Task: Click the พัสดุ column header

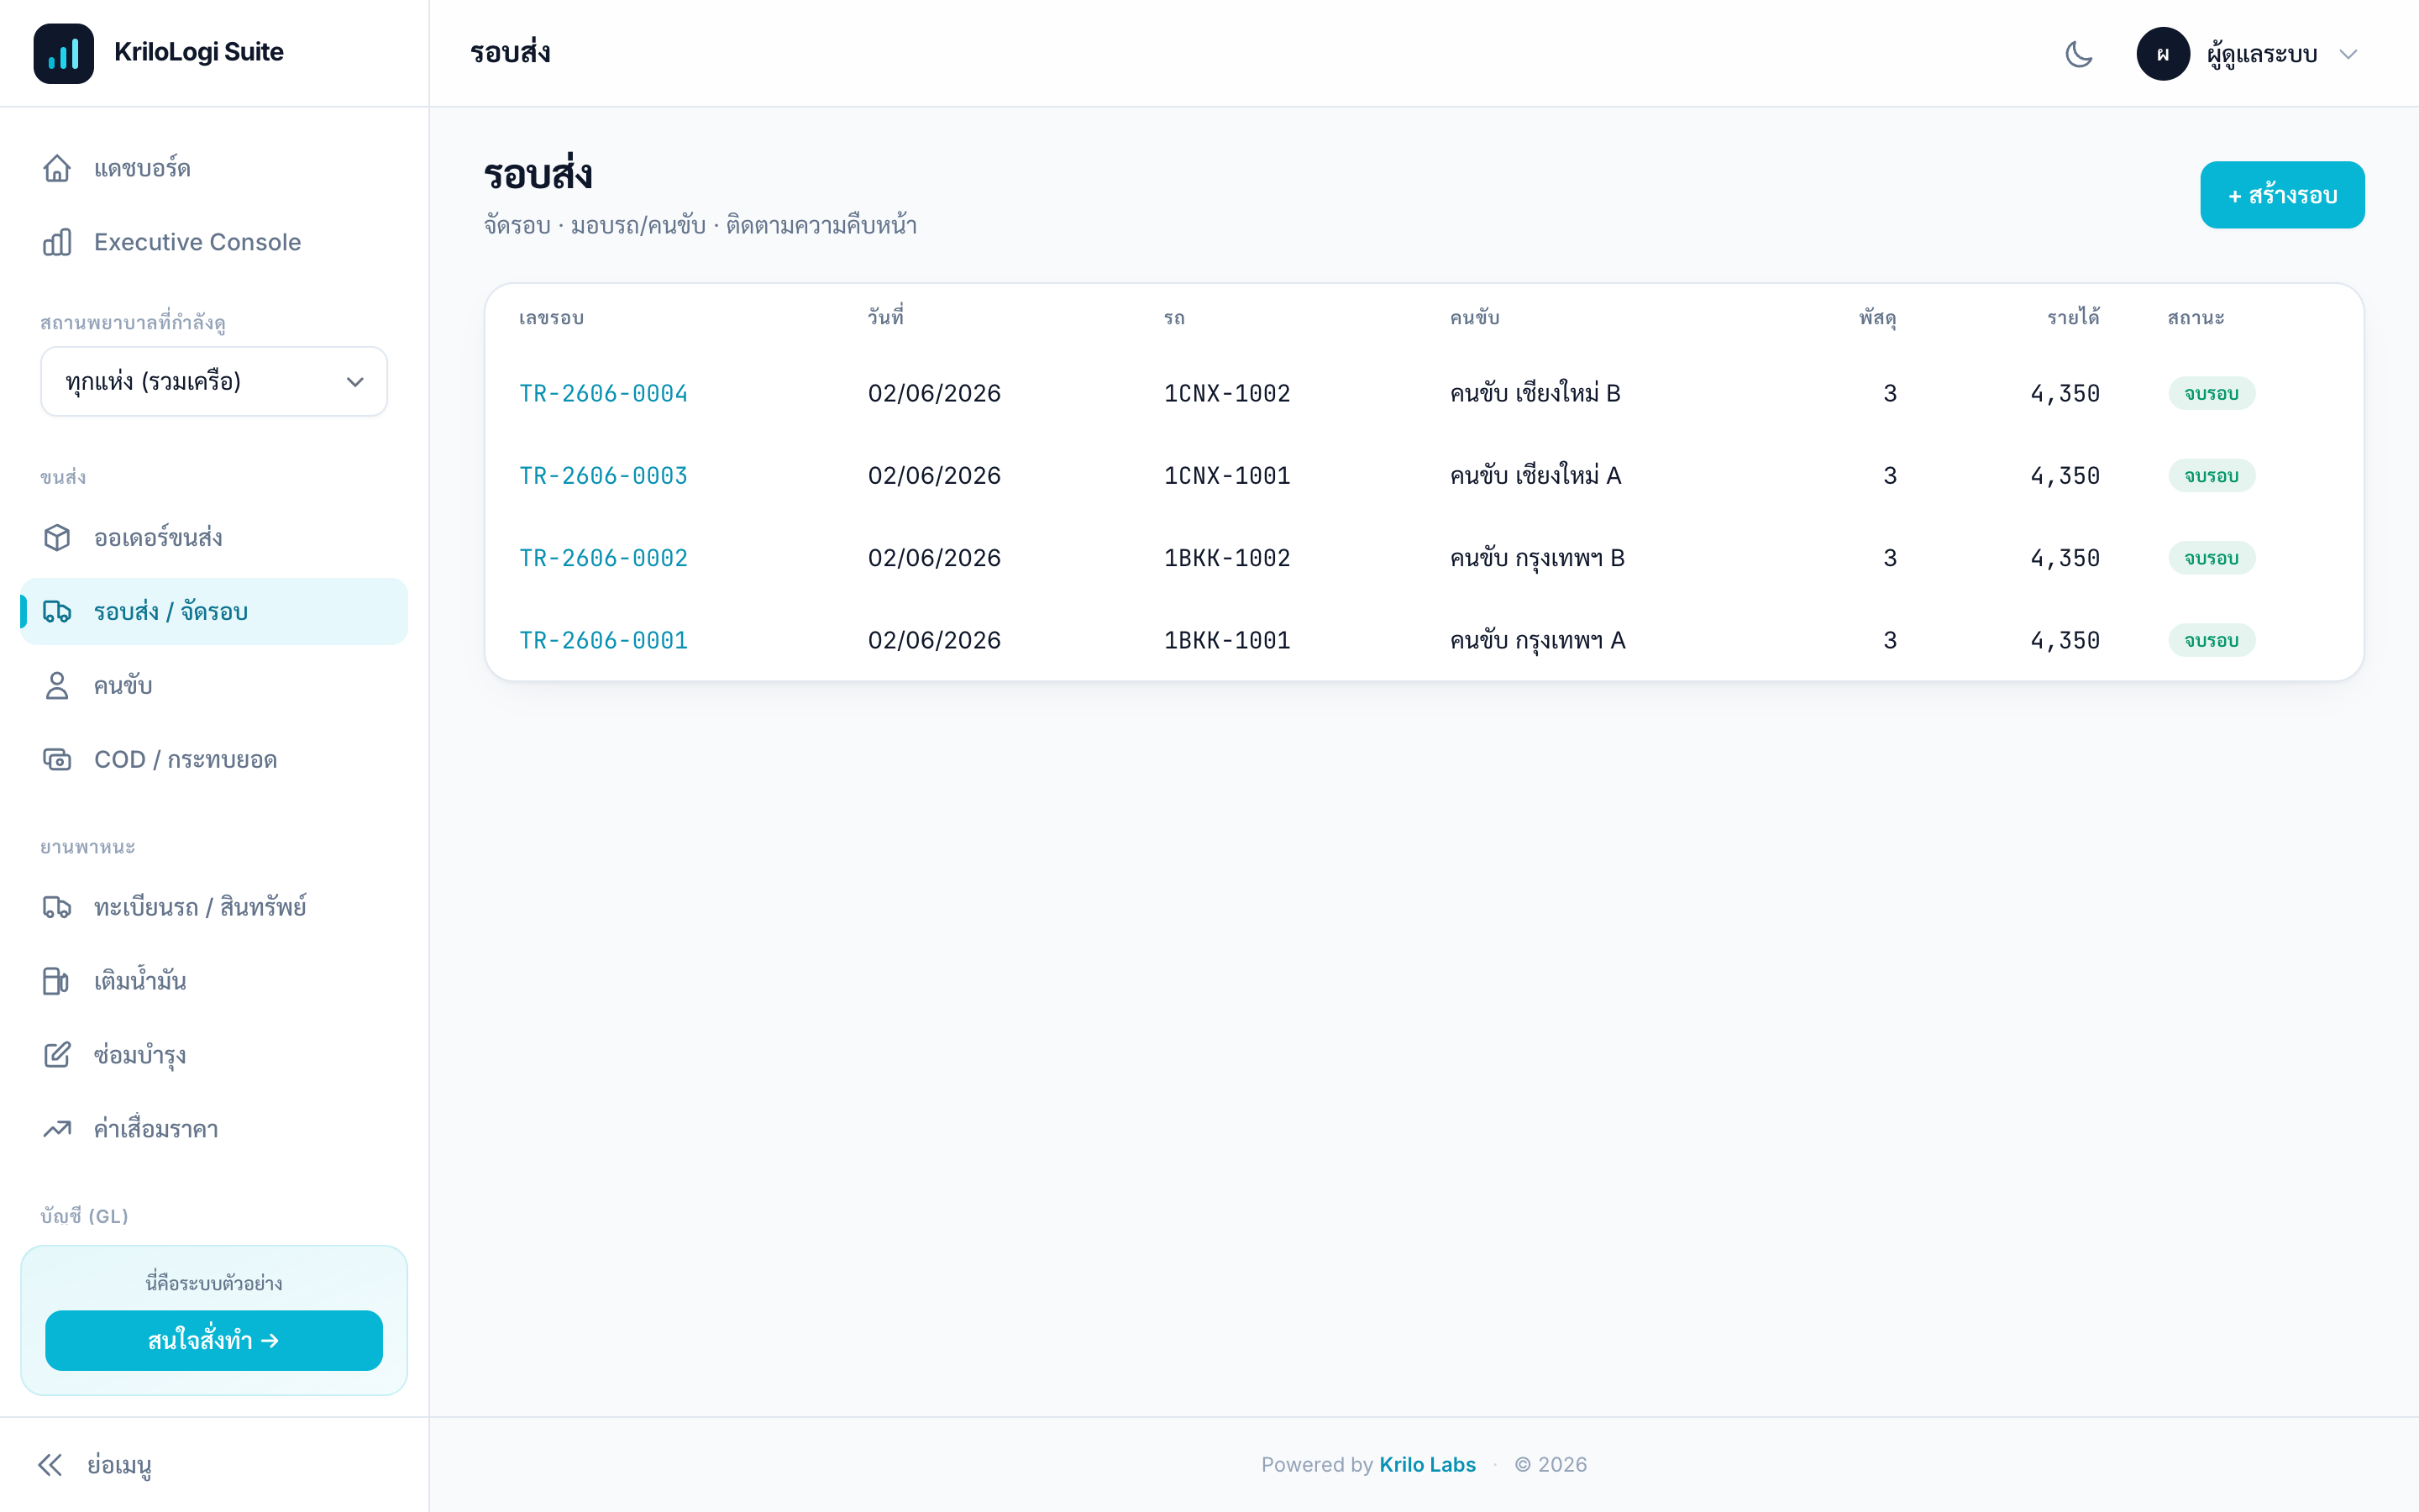Action: [x=1877, y=318]
